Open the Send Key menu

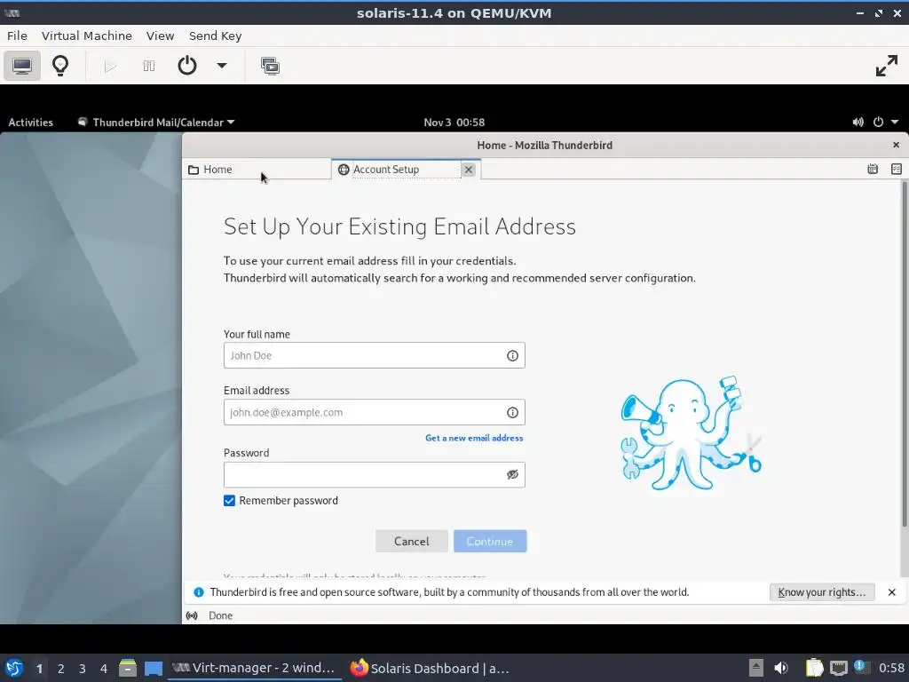click(x=215, y=36)
